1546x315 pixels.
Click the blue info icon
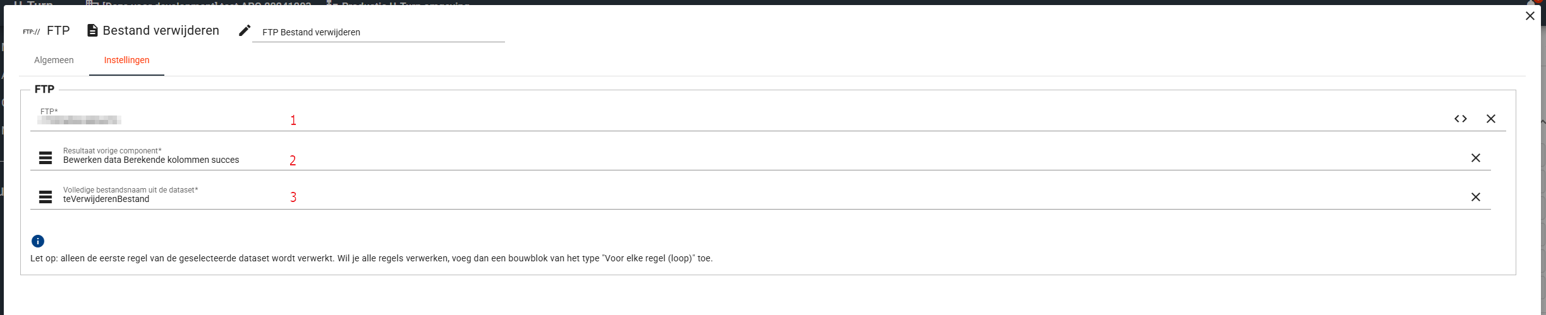pyautogui.click(x=38, y=241)
